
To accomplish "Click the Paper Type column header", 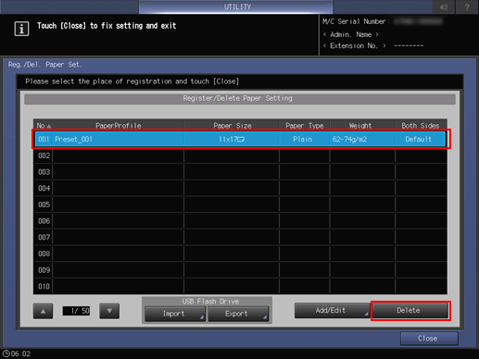I will click(305, 126).
